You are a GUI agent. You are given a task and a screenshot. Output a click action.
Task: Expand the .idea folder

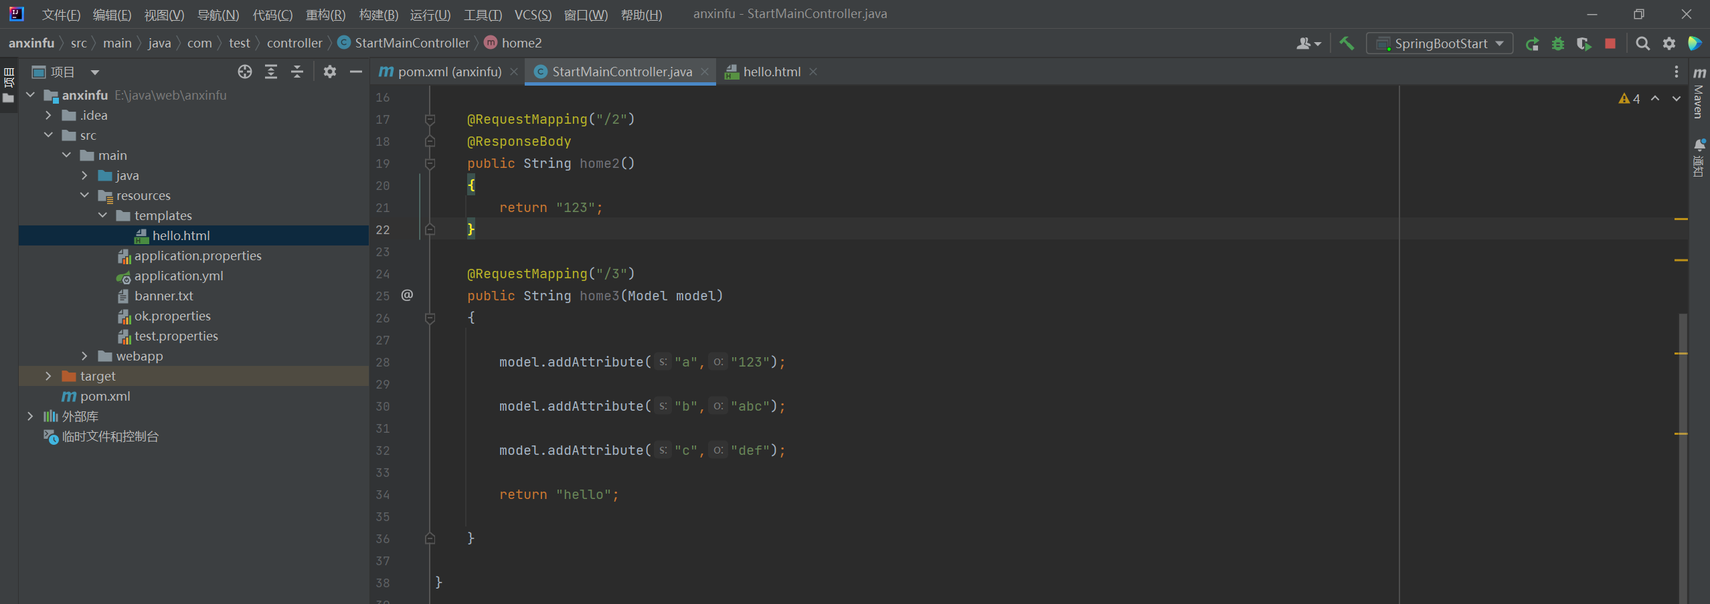click(x=48, y=115)
